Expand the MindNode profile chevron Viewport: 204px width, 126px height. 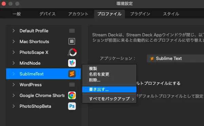[14, 63]
